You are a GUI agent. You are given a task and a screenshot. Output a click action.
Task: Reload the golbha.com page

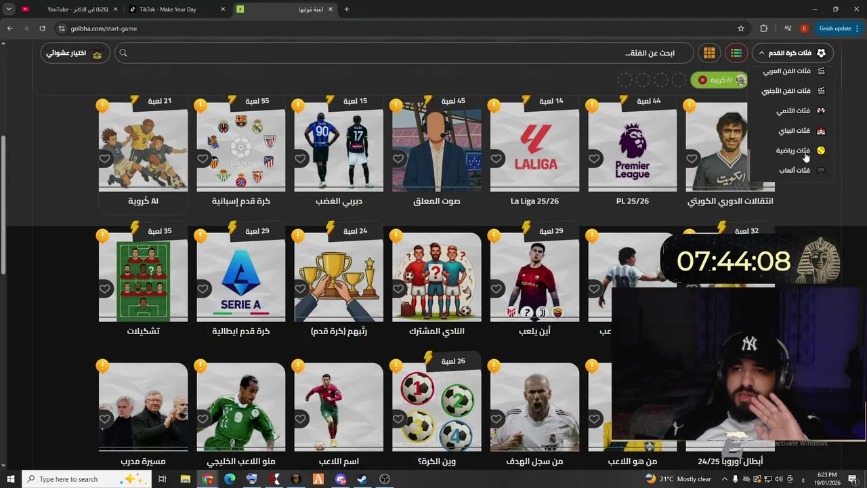42,28
